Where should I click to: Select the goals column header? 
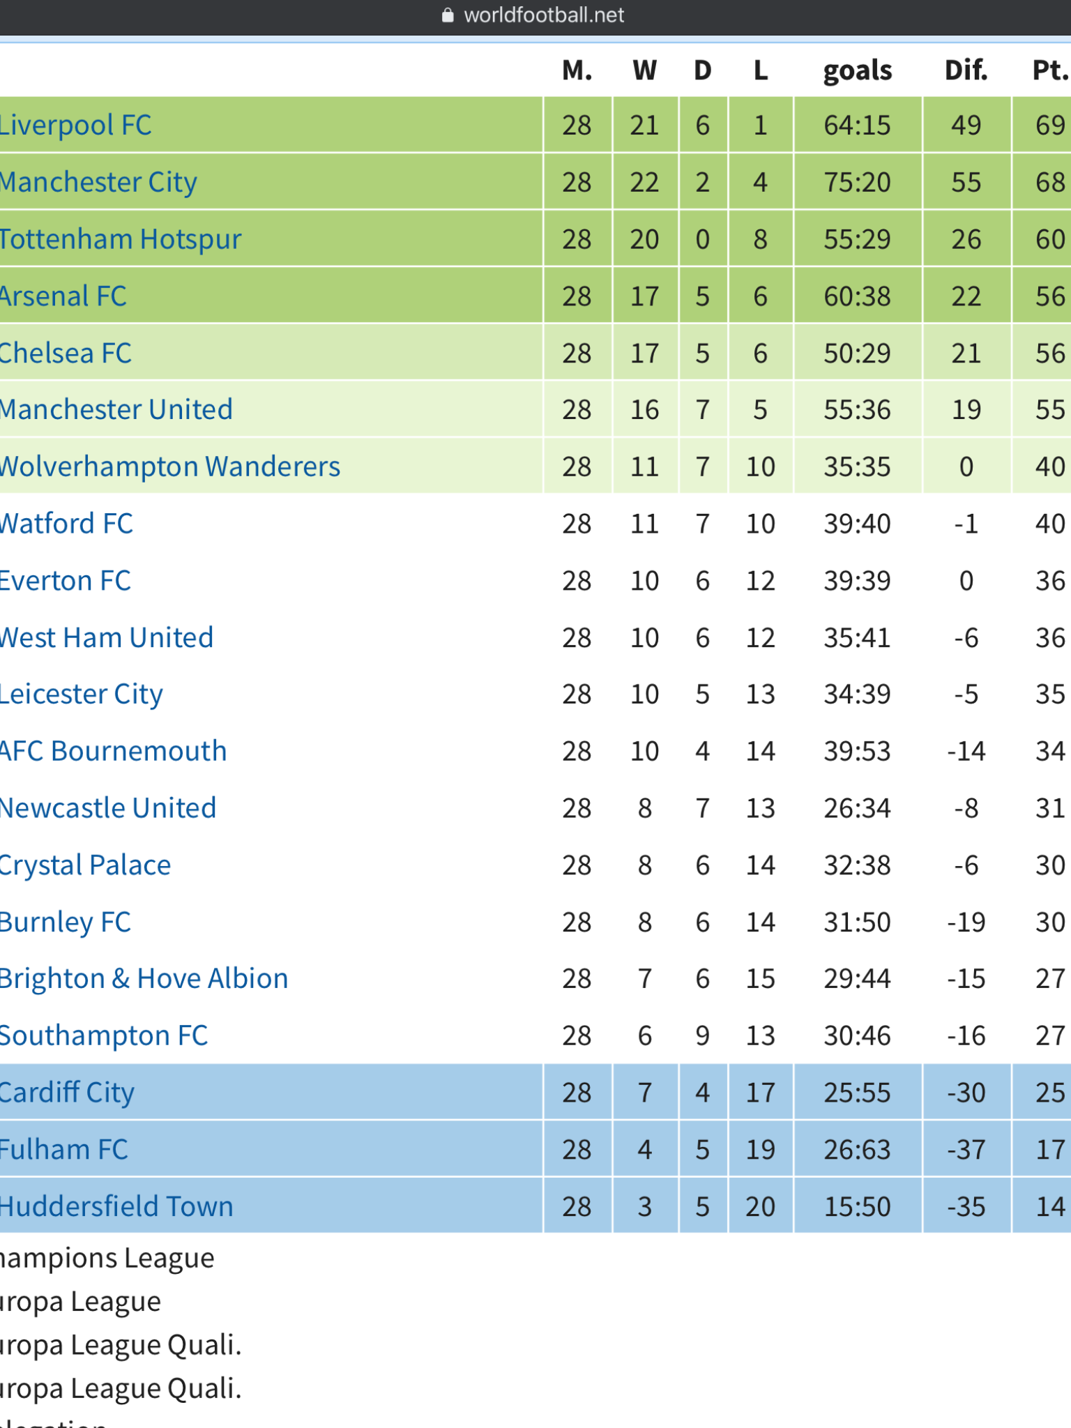[858, 71]
